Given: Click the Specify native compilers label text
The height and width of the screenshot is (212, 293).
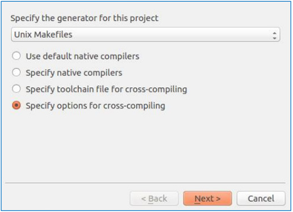Looking at the screenshot, I should pyautogui.click(x=74, y=73).
